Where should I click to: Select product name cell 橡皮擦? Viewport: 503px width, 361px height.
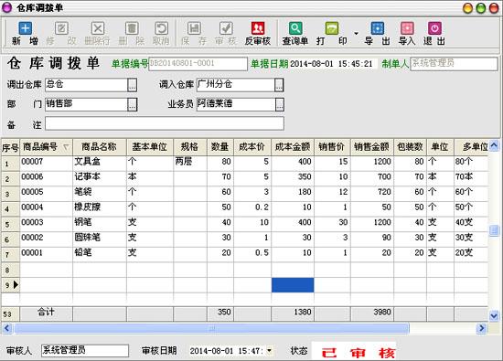point(100,207)
